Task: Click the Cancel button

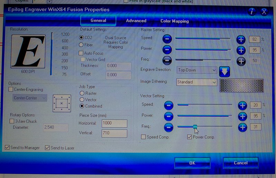Action: point(240,163)
